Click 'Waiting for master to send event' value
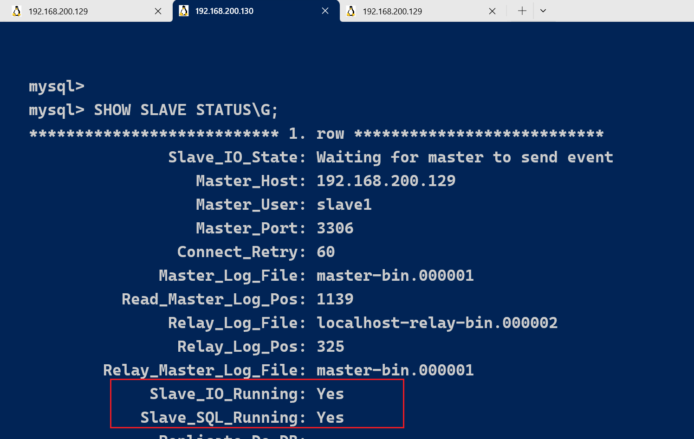 click(465, 157)
